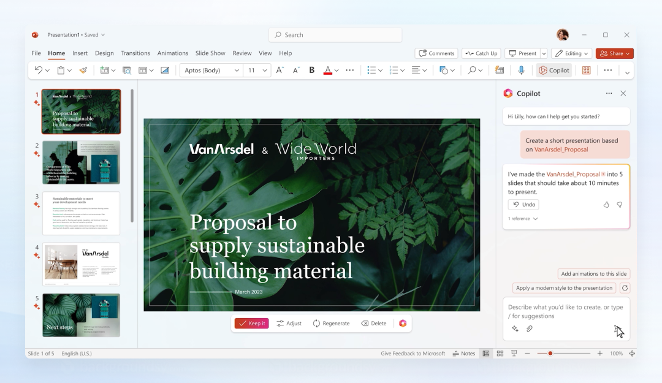
Task: Open the font color dropdown arrow
Action: coord(337,70)
